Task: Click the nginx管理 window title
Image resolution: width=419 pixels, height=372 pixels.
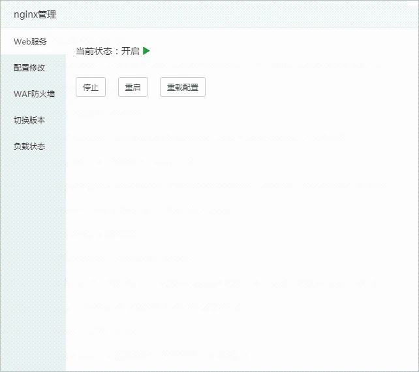Action: [x=35, y=14]
